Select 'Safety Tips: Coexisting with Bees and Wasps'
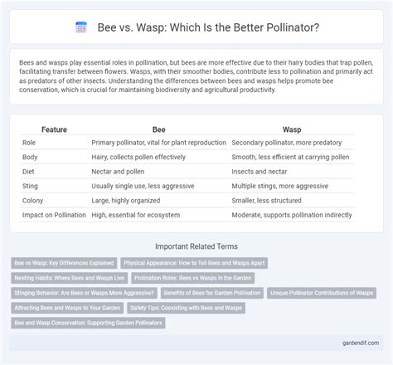This screenshot has width=393, height=365. click(187, 308)
